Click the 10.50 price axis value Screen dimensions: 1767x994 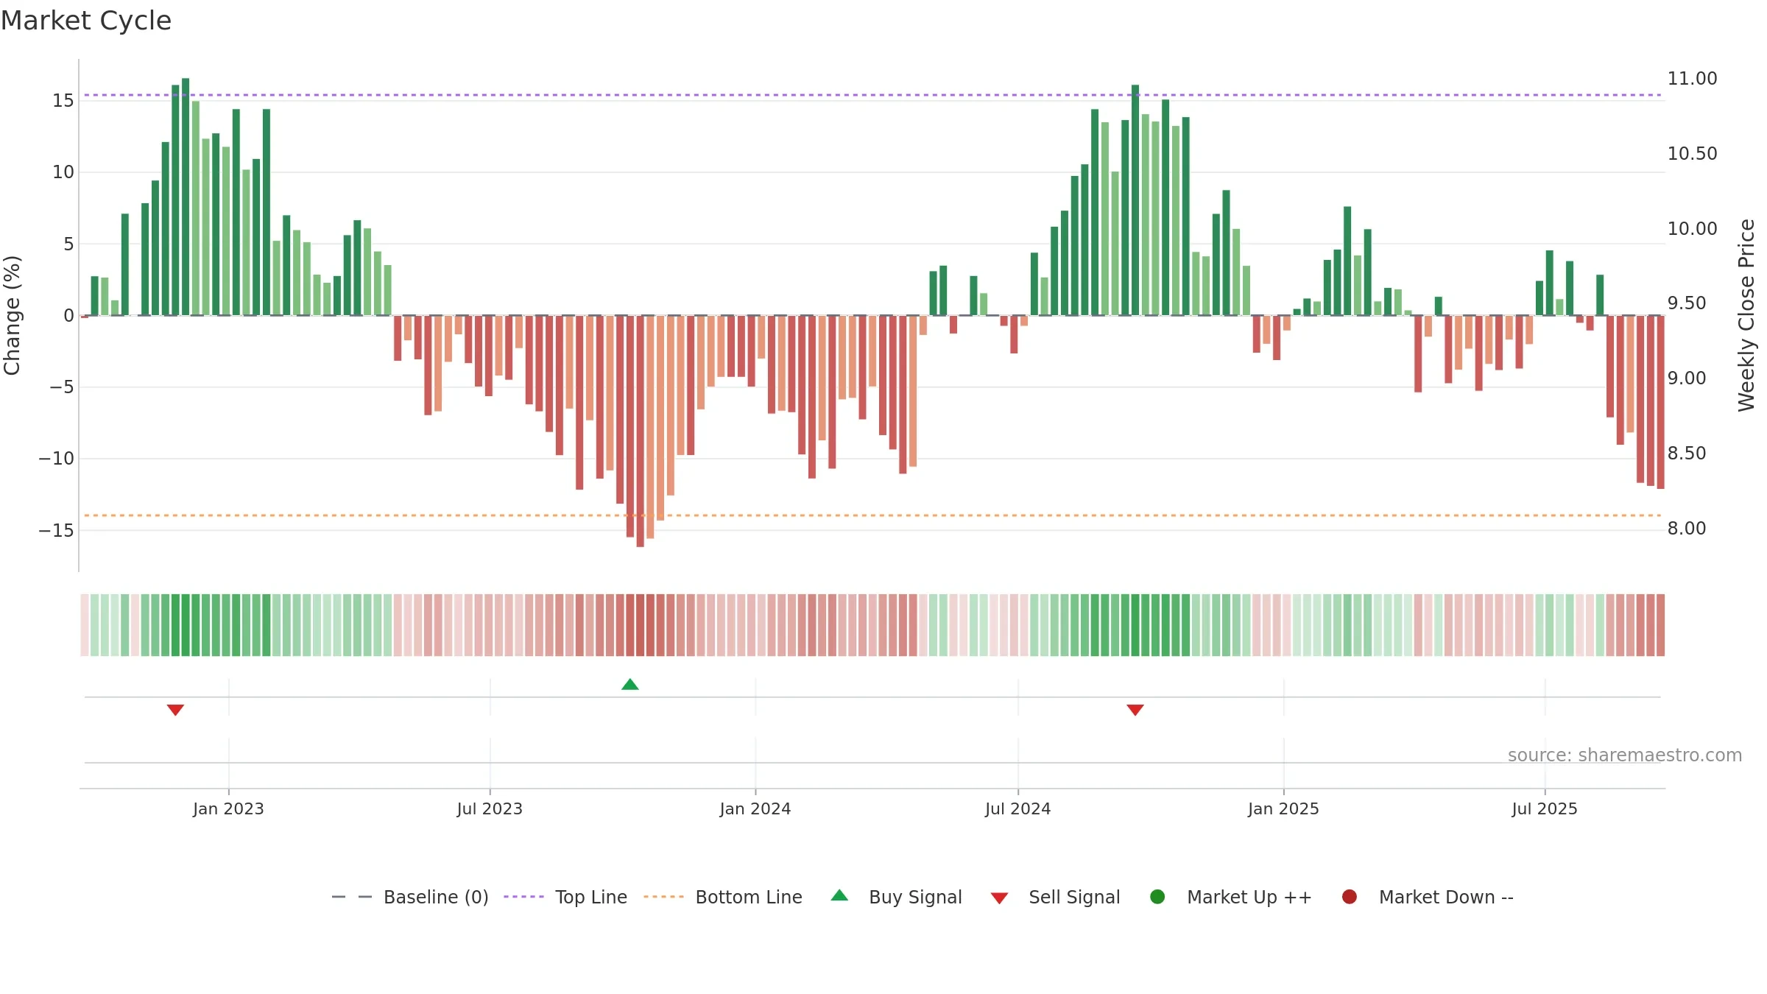[1692, 154]
